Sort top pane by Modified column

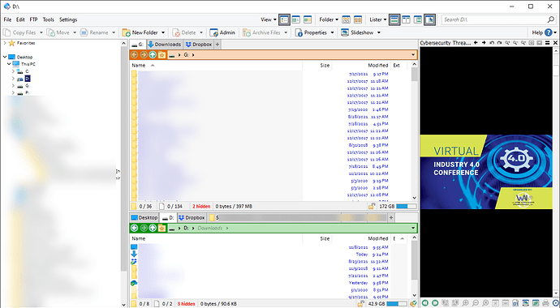(378, 65)
